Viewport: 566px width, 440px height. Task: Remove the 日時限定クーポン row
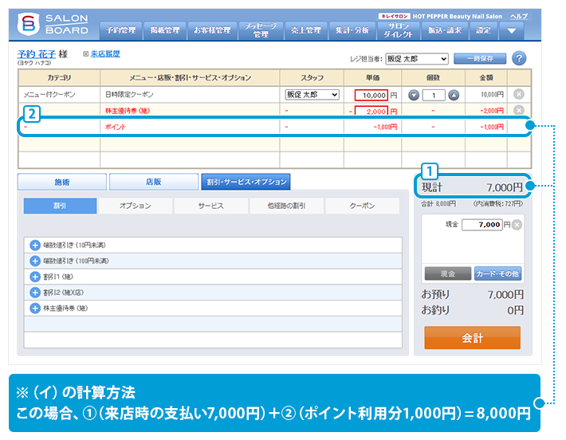click(519, 95)
